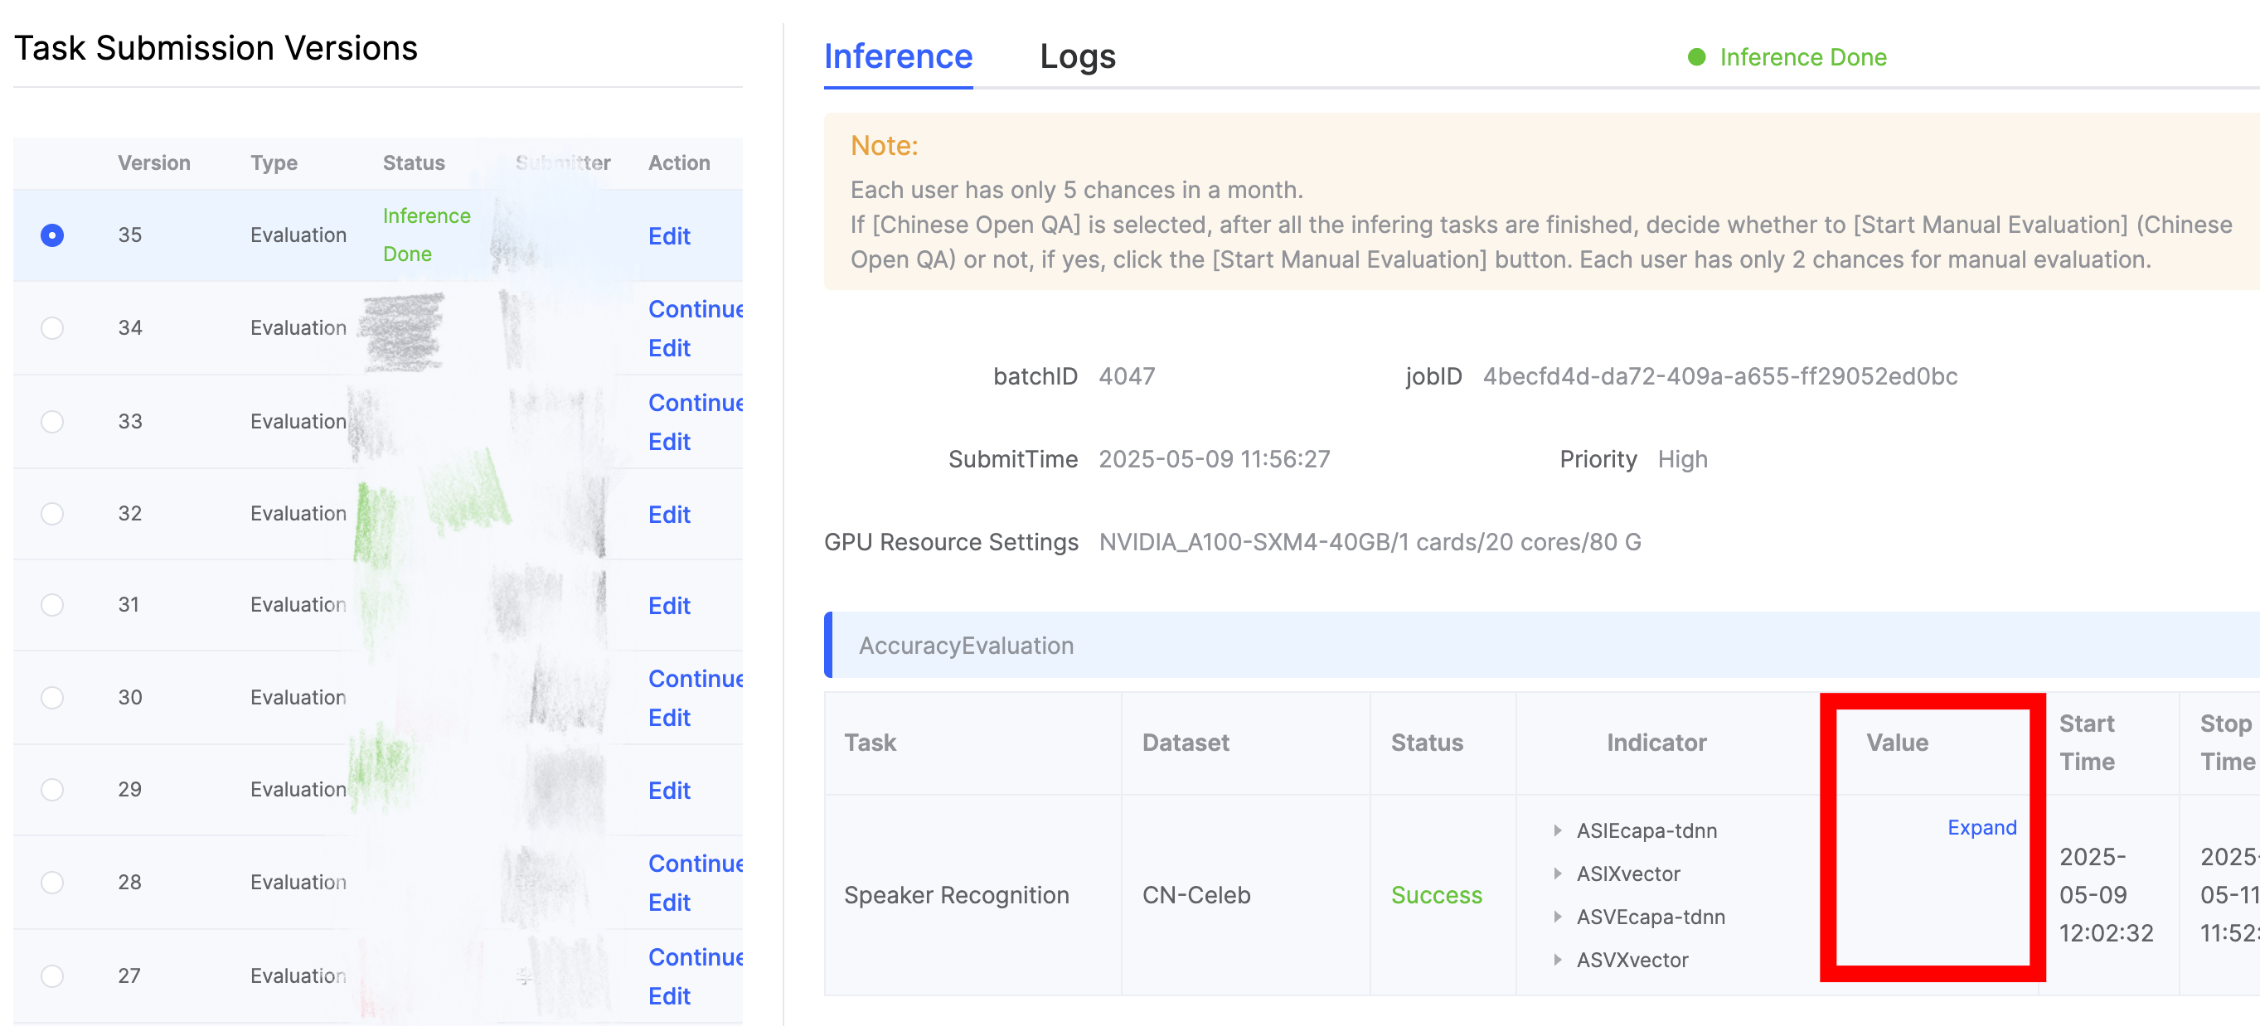Viewport: 2260px width, 1026px height.
Task: Click the AccuracyEvaluation section header
Action: click(965, 646)
